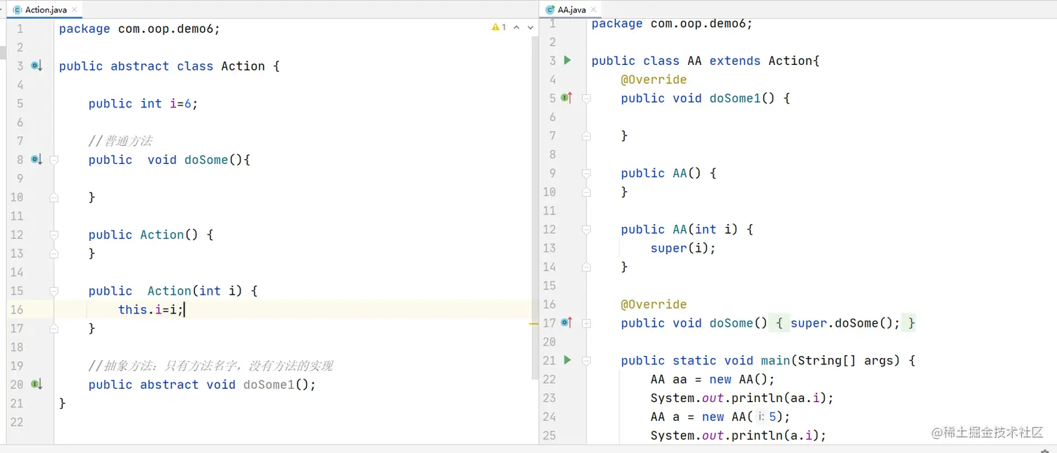The image size is (1057, 453).
Task: Click 'package com.oop.demo6;' in AA.java
Action: click(x=672, y=24)
